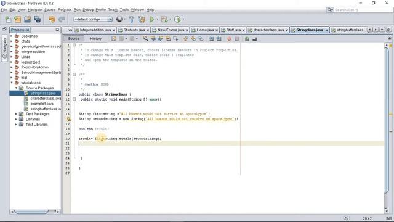Viewport: 394px width, 222px height.
Task: Open the File menu
Action: tap(4, 10)
